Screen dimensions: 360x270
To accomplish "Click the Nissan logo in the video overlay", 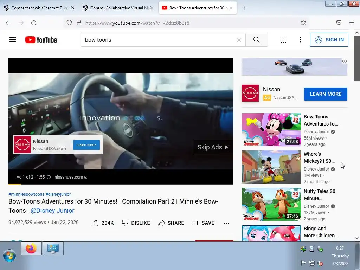I will tap(22, 144).
